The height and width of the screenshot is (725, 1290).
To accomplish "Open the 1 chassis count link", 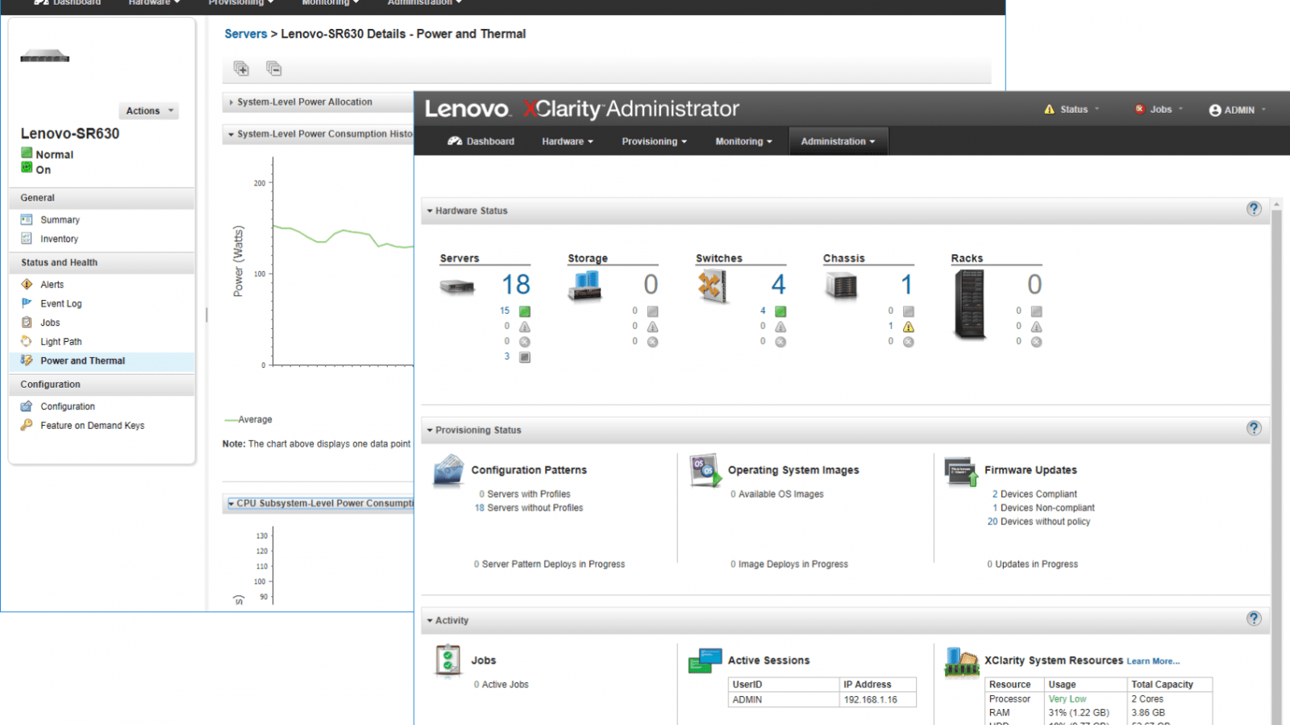I will click(907, 285).
